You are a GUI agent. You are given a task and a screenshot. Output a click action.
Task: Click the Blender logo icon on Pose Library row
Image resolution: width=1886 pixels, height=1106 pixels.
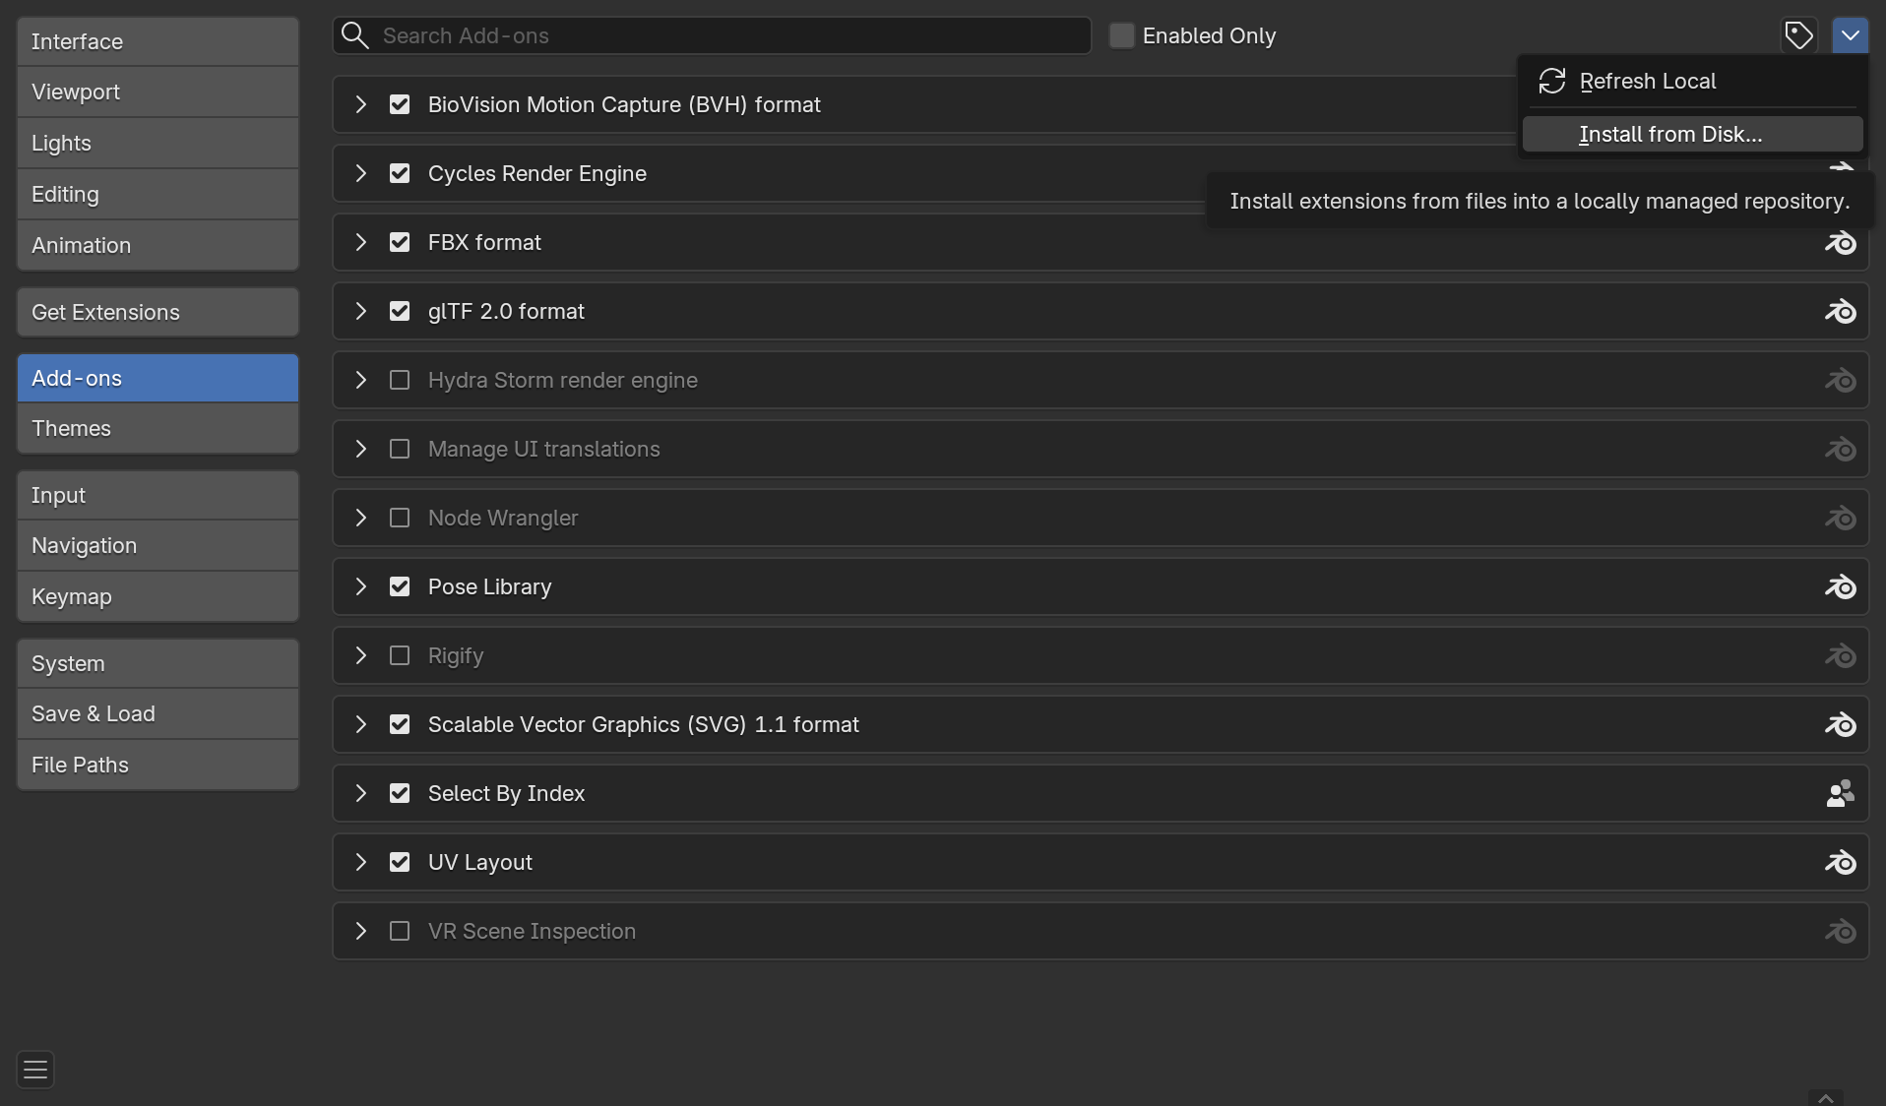pos(1840,587)
